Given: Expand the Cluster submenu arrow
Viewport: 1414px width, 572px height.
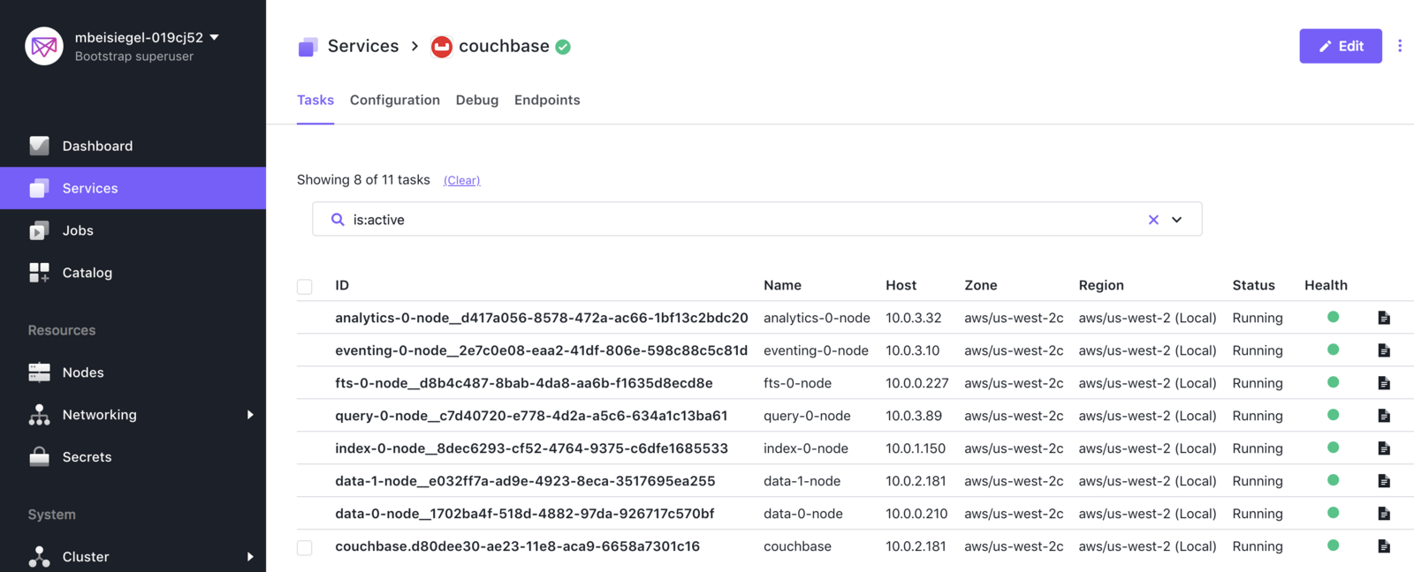Looking at the screenshot, I should [x=250, y=557].
